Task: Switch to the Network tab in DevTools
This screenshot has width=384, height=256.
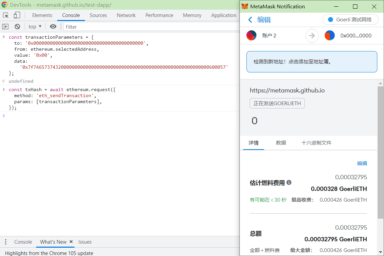Action: tap(126, 15)
